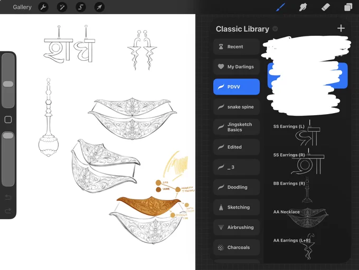Click the brush opacity slider handle
Screen dimensions: 359x270
[x=8, y=135]
